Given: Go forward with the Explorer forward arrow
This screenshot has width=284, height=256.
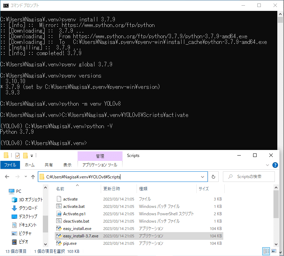Looking at the screenshot, I should coord(18,177).
